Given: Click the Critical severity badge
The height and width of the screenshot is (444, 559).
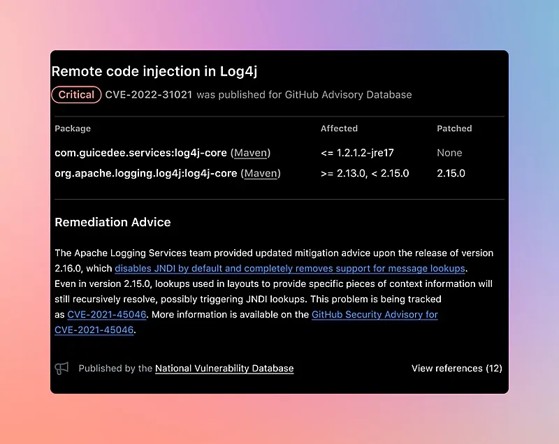Looking at the screenshot, I should [x=76, y=95].
